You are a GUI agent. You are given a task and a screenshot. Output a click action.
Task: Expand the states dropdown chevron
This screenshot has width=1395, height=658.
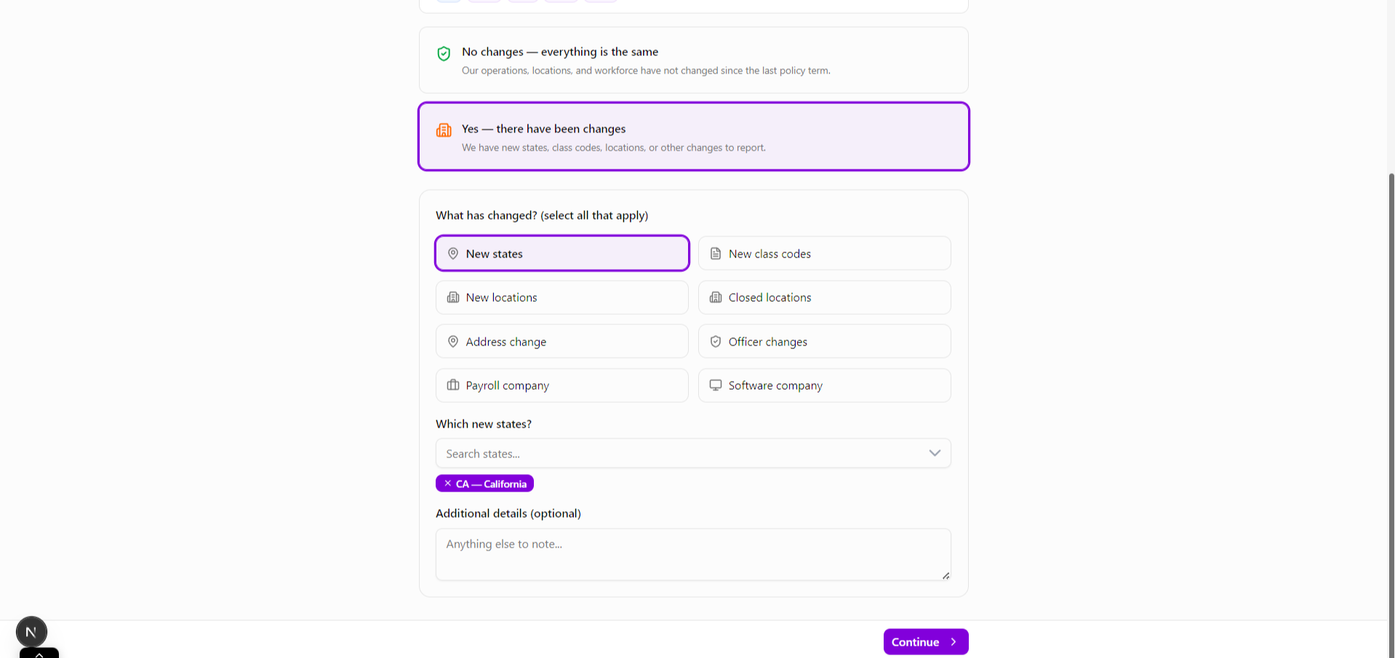point(935,454)
